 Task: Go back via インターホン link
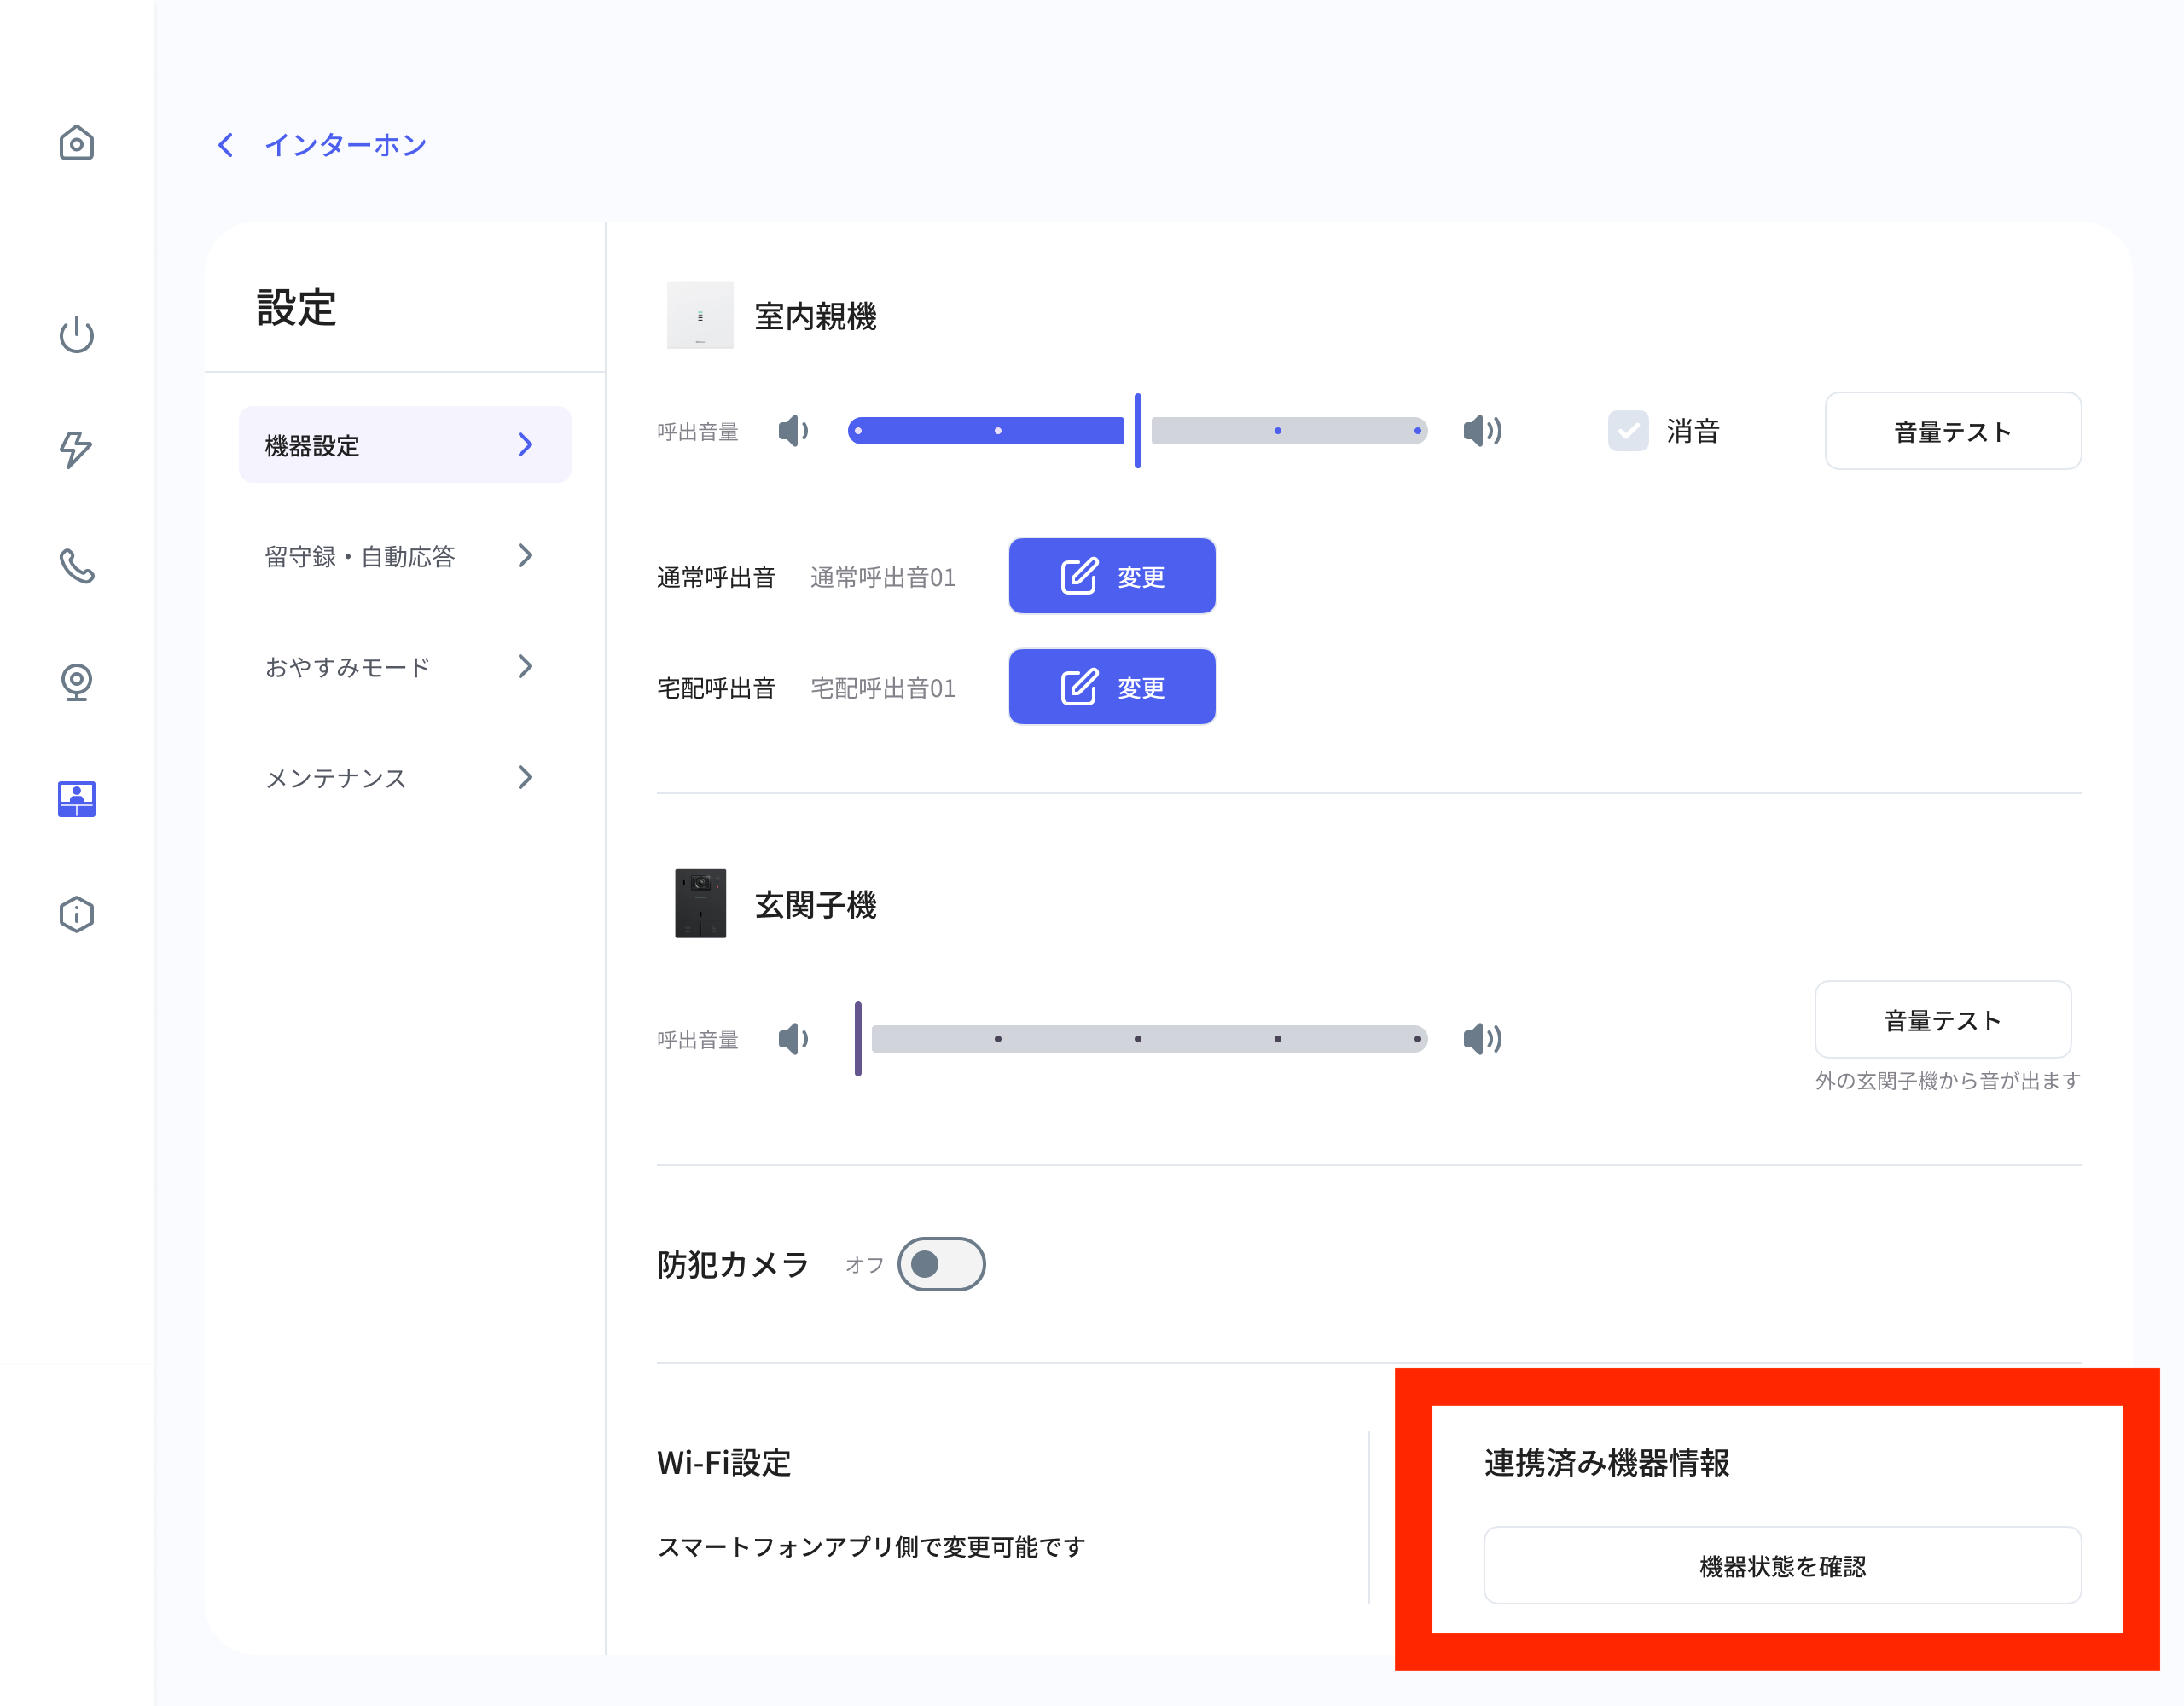pos(345,145)
